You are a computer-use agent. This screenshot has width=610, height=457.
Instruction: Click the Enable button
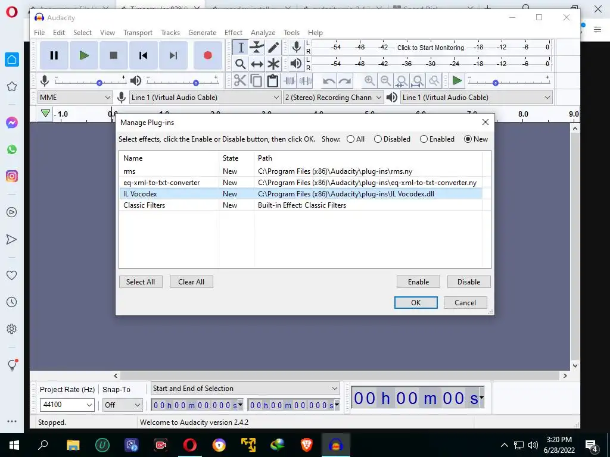coord(418,281)
